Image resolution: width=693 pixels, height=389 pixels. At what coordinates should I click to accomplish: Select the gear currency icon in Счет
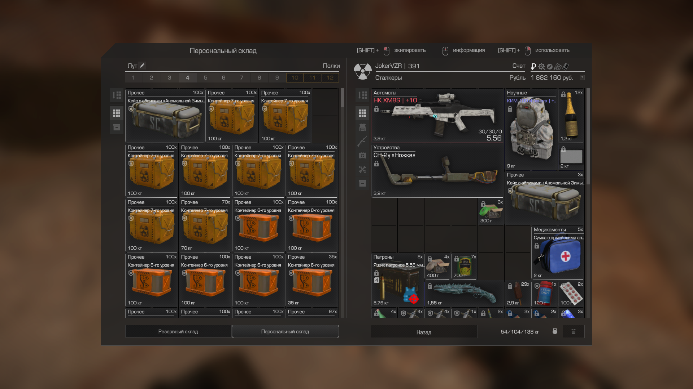click(541, 67)
